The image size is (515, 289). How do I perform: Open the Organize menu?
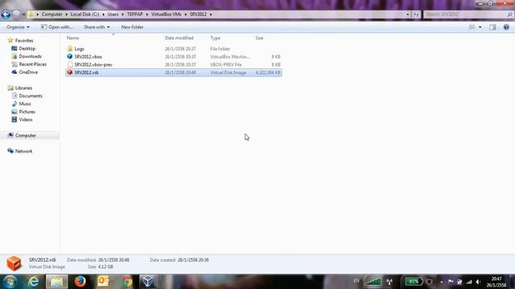(18, 27)
